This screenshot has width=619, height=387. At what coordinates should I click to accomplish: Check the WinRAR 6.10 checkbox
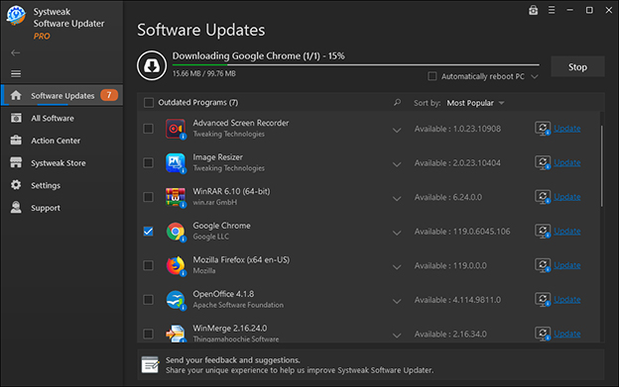pyautogui.click(x=148, y=197)
